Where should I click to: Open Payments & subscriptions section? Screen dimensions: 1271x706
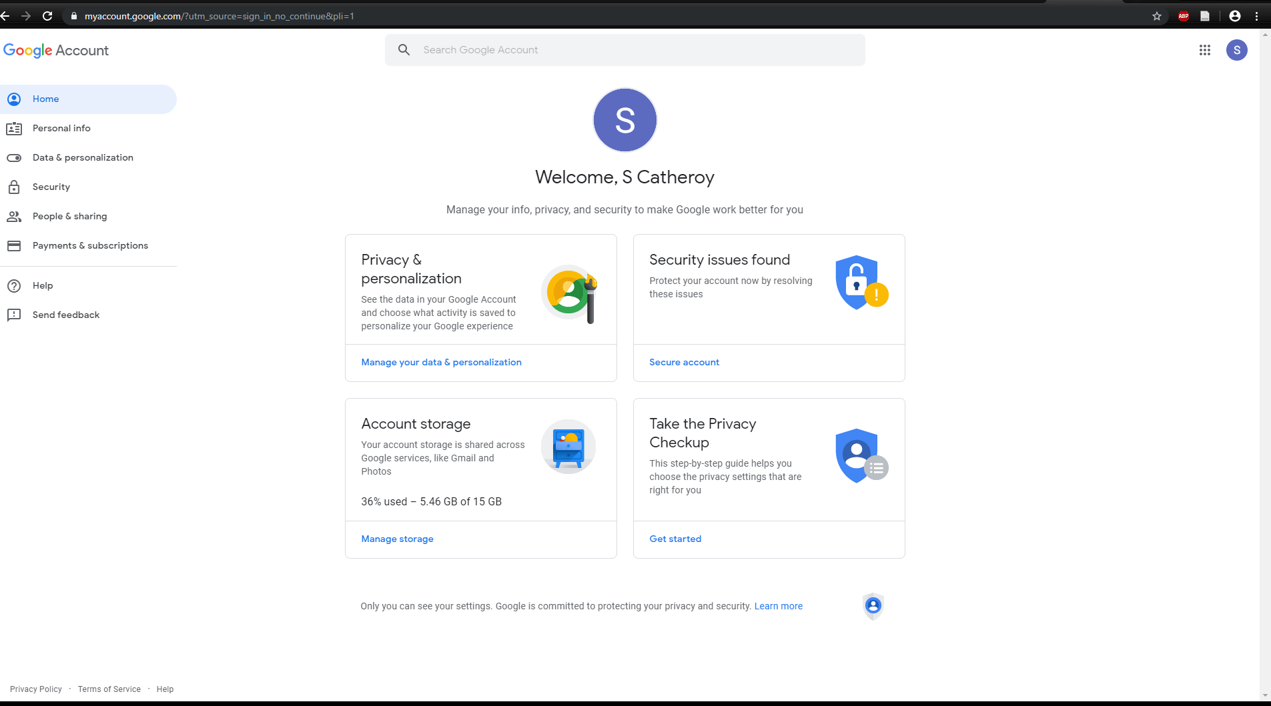tap(88, 246)
